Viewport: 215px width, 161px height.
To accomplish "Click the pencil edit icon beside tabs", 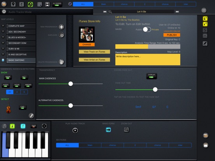I will (x=70, y=4).
